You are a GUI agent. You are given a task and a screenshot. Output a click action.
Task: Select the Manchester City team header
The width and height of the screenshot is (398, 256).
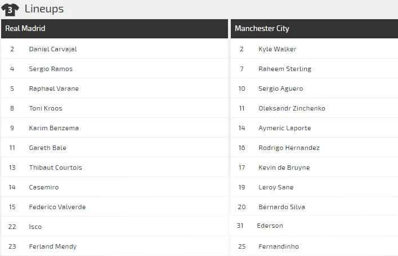point(262,28)
